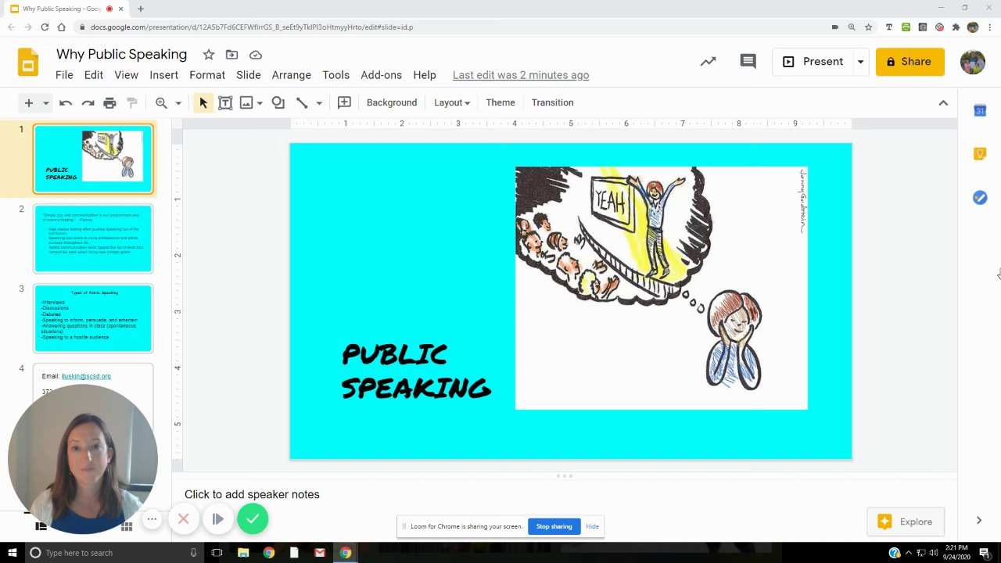Screen dimensions: 1001x563
Task: Open the Add-ons menu
Action: point(381,75)
